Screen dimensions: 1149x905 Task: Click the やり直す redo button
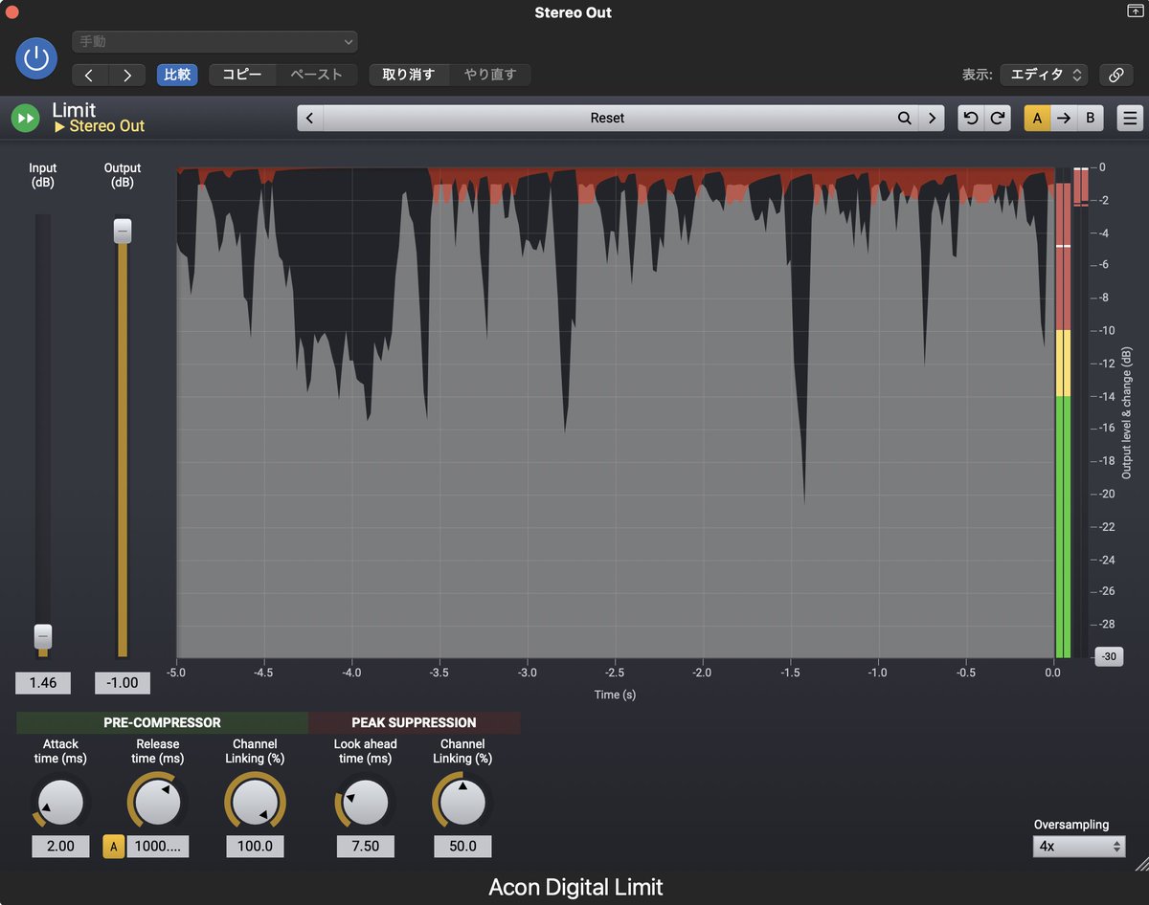coord(490,75)
